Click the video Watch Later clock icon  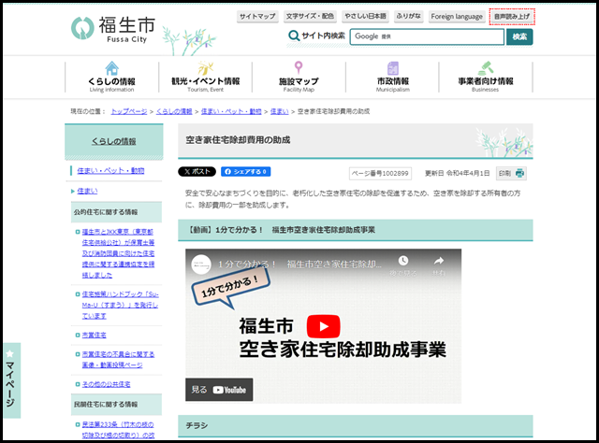point(403,262)
